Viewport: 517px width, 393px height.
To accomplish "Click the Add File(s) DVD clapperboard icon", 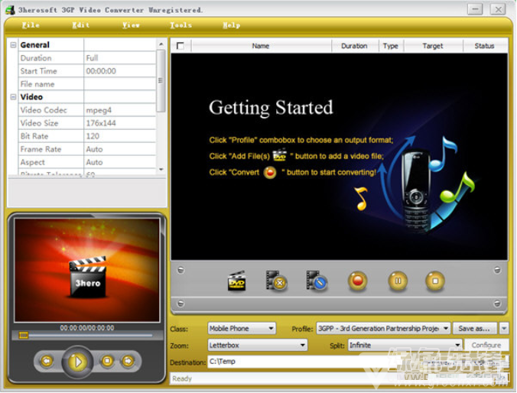I will pos(236,281).
